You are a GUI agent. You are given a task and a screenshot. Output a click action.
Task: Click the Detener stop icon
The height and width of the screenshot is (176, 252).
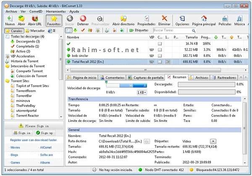83,21
